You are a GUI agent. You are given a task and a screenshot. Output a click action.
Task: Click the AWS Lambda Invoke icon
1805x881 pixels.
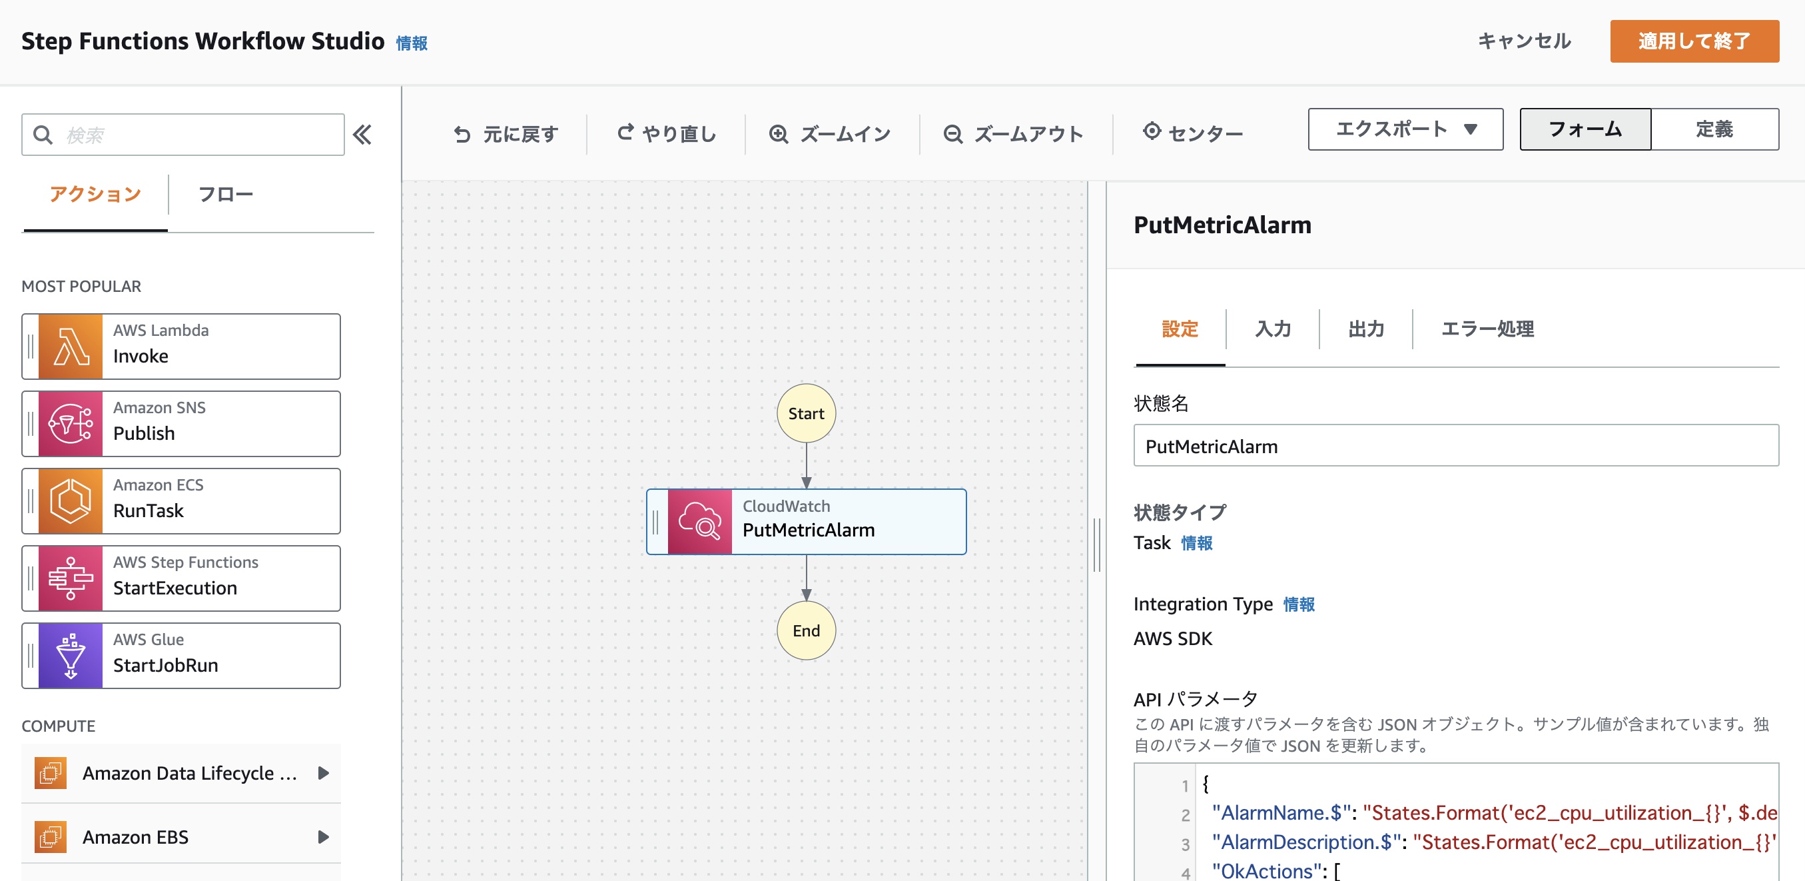point(71,347)
